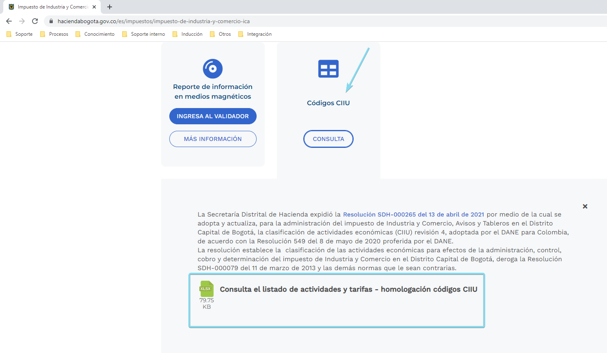Click the Códigos CIIU heading
Image resolution: width=607 pixels, height=353 pixels.
(x=328, y=103)
